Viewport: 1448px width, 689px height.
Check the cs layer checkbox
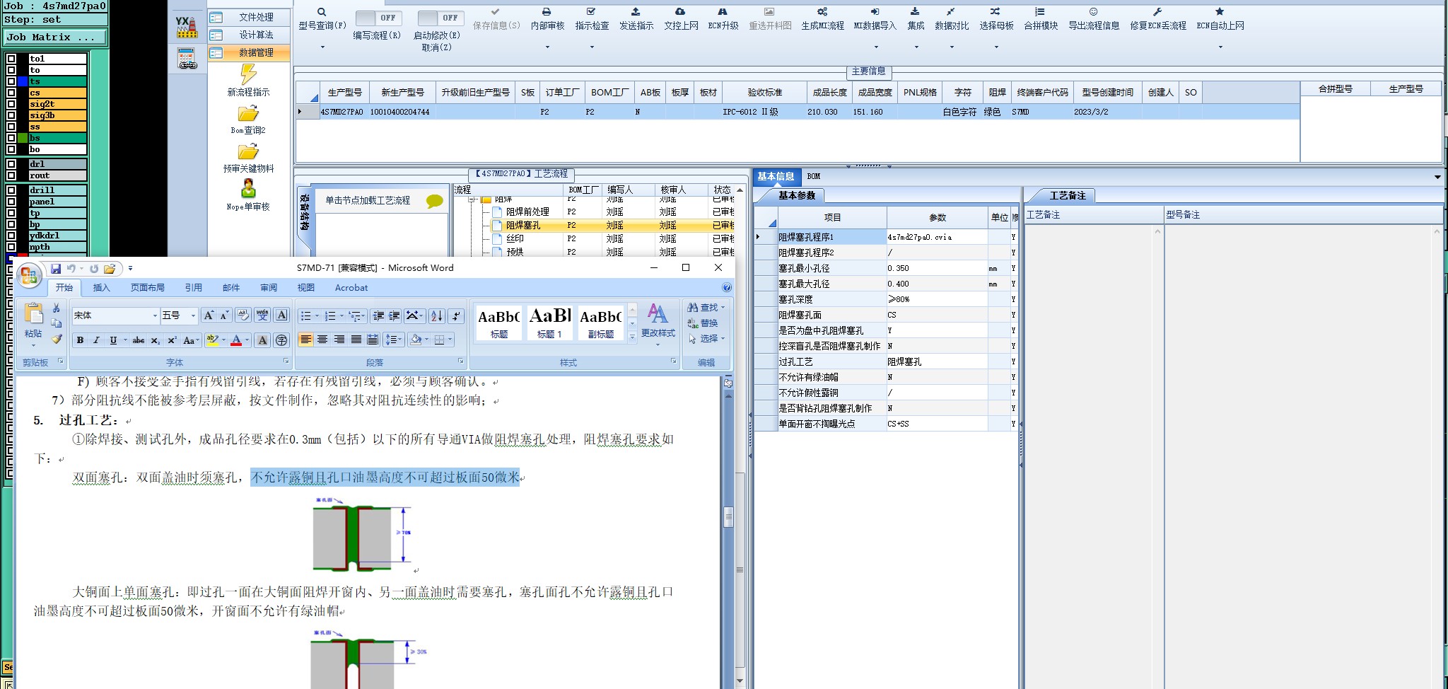tap(11, 93)
